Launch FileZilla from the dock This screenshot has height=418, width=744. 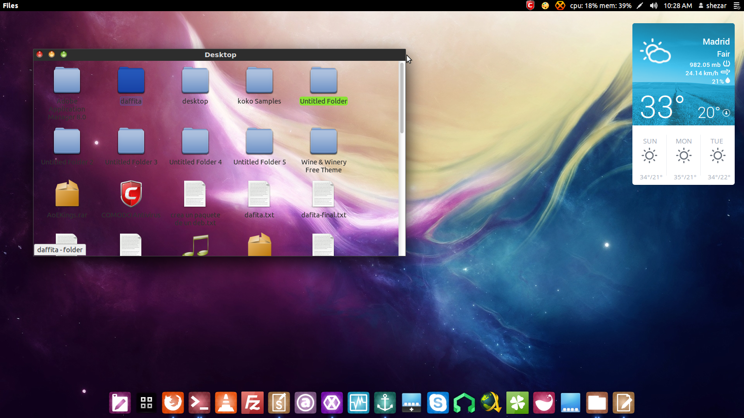point(252,403)
